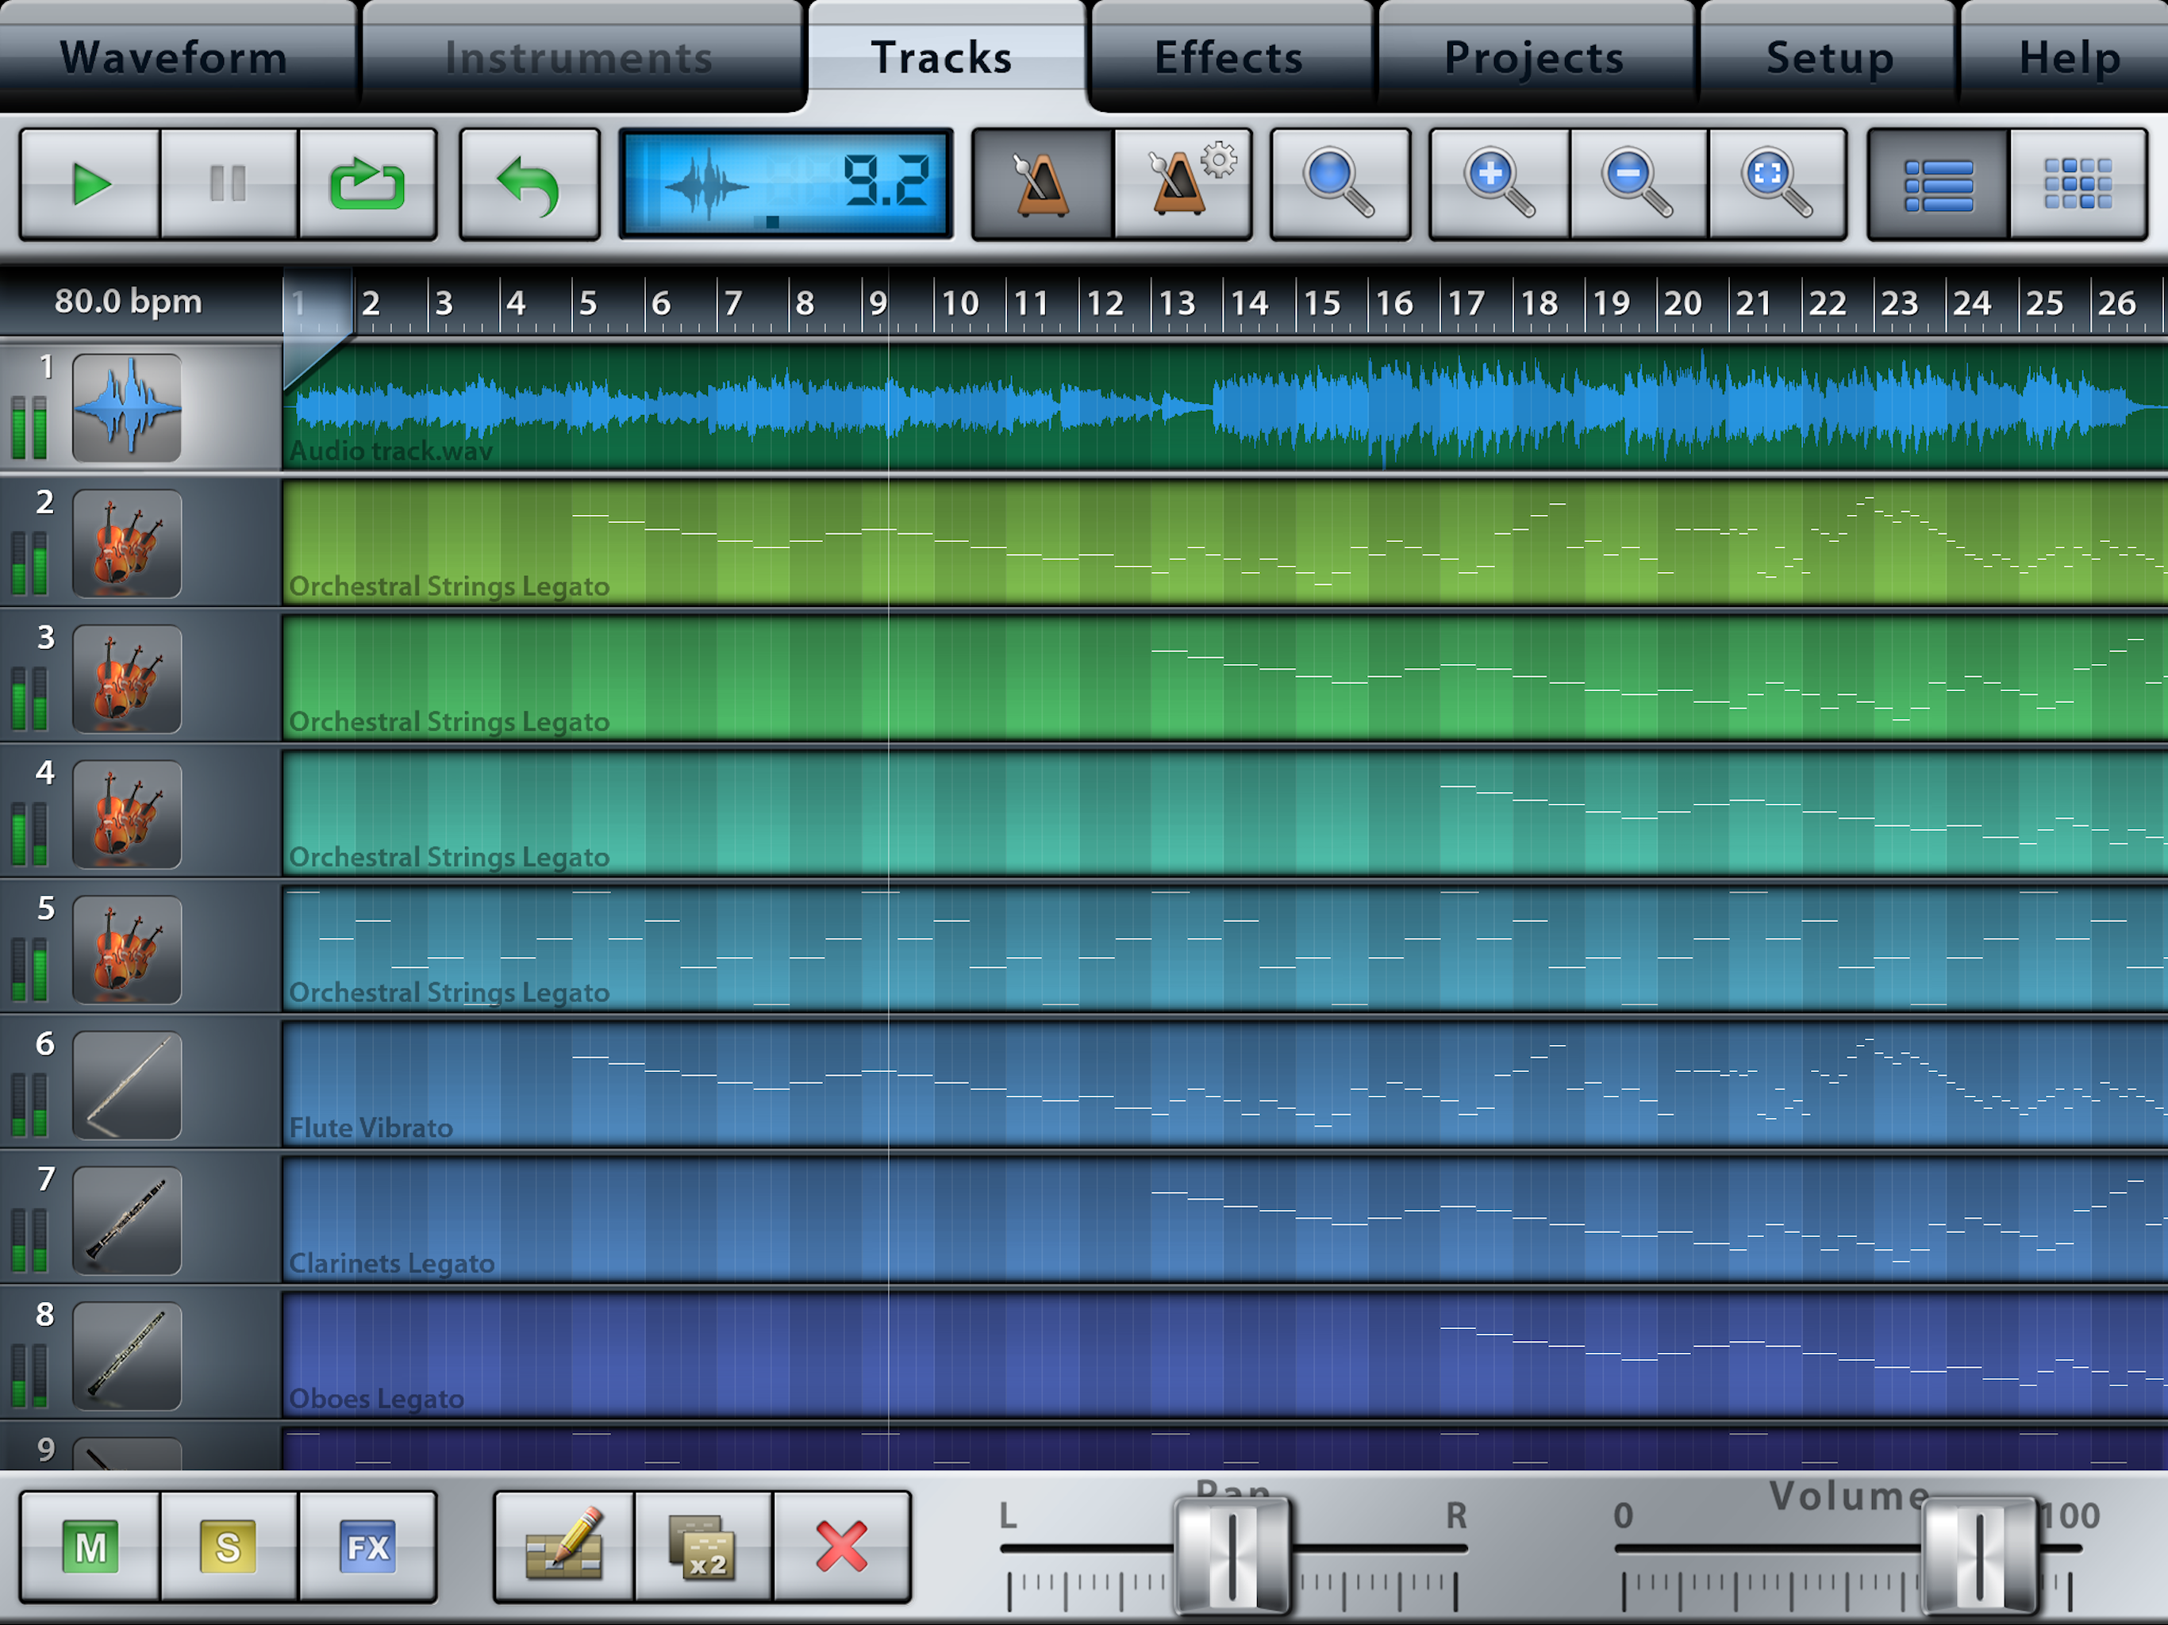Open the FX panel for the track

tap(367, 1547)
